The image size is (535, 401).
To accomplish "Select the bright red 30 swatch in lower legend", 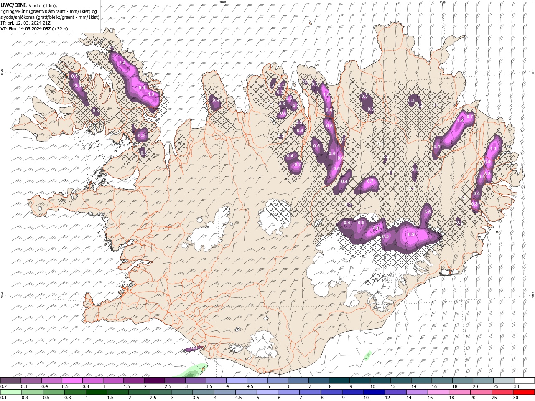I will [x=524, y=392].
